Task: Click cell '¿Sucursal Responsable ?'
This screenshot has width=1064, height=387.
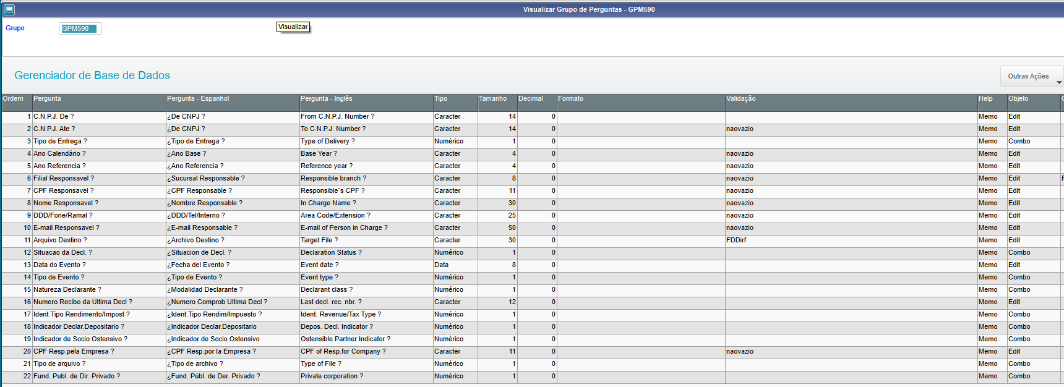Action: point(233,179)
